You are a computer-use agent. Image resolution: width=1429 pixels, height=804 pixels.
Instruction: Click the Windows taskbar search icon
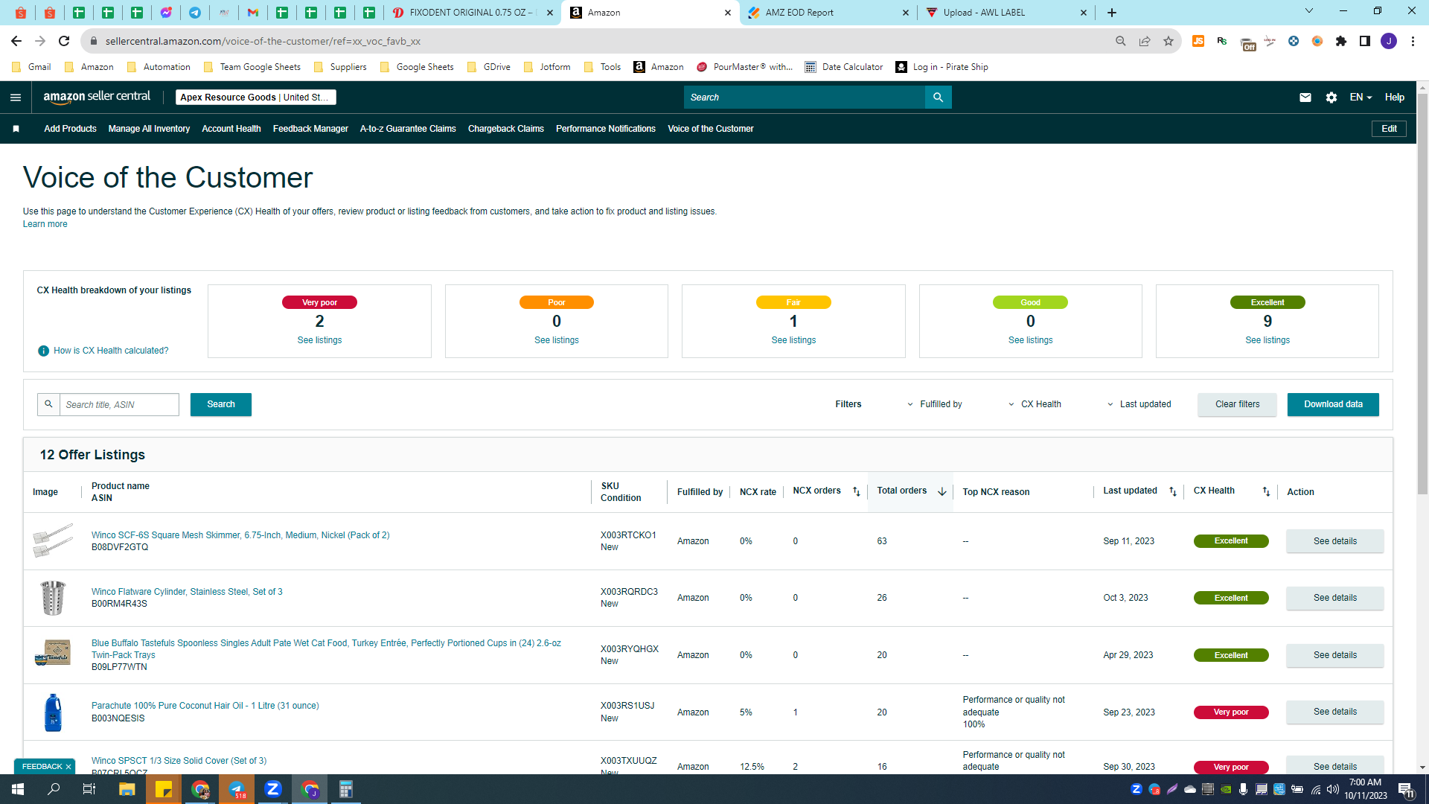[54, 789]
